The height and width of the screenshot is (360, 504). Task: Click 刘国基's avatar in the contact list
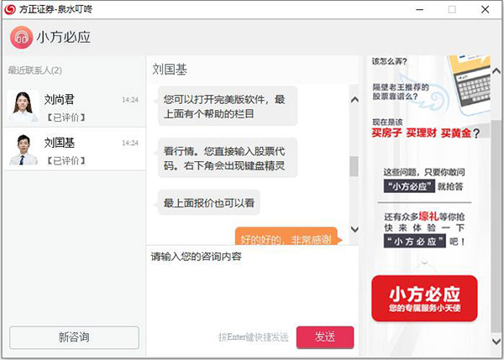coord(23,149)
